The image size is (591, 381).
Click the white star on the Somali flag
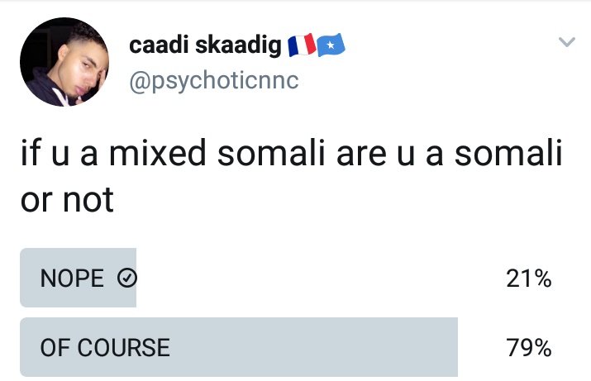(331, 45)
